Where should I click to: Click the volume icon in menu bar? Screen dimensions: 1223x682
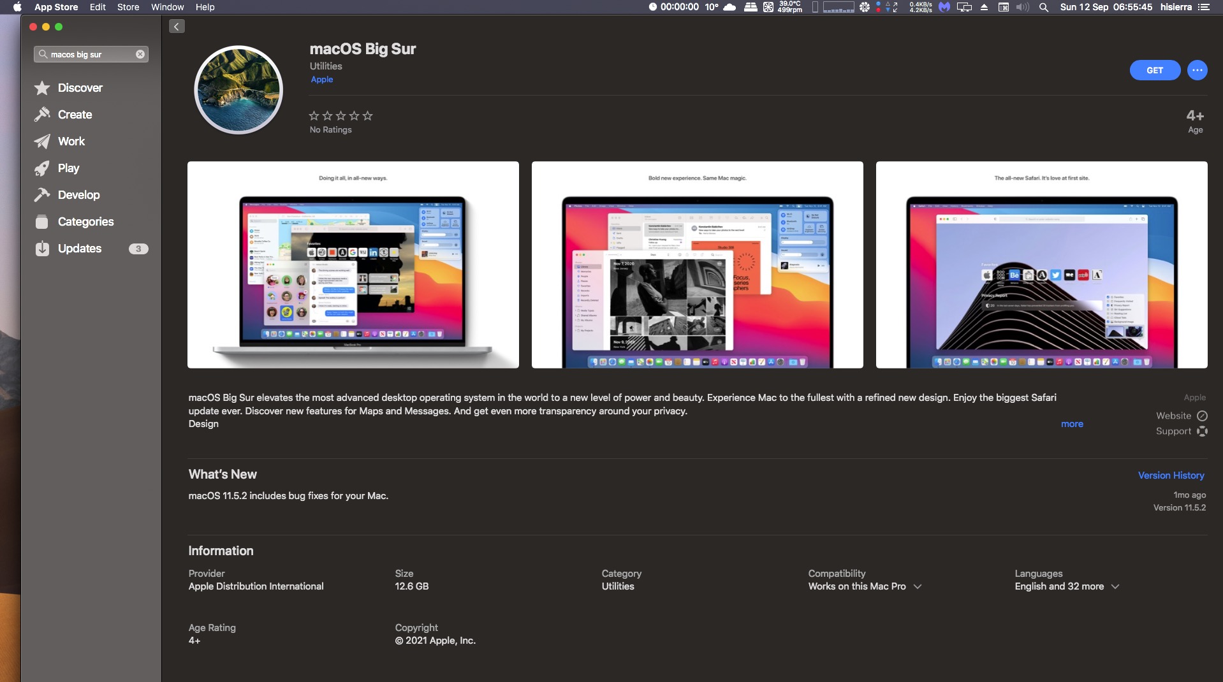point(1022,7)
